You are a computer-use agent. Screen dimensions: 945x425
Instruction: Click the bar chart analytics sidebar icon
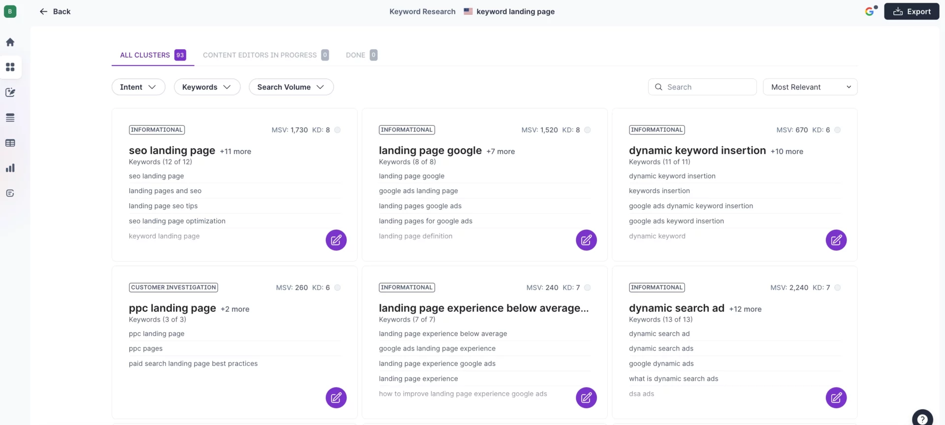[10, 168]
